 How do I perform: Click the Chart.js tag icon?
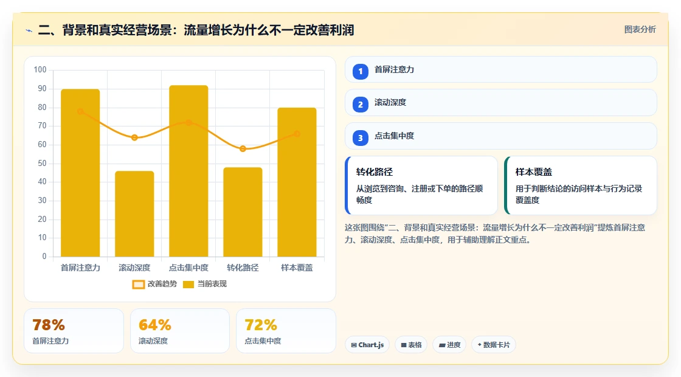tap(354, 345)
